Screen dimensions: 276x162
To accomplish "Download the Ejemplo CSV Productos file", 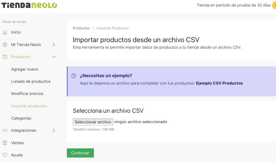I will point(219,83).
